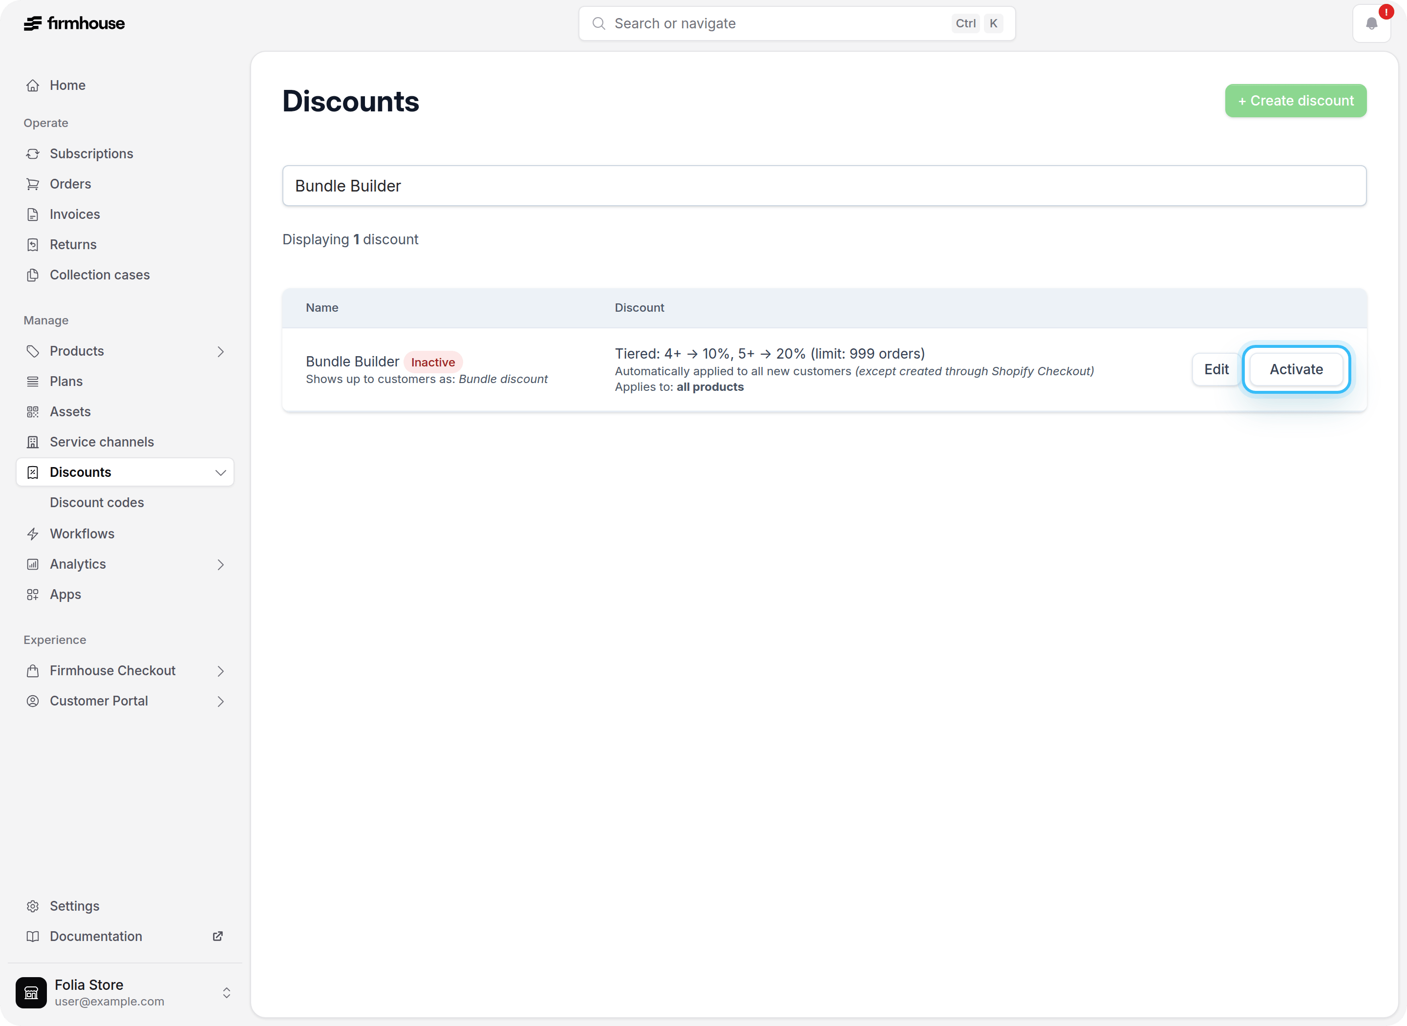Click the Bundle Builder discount name
This screenshot has height=1026, width=1407.
[352, 362]
